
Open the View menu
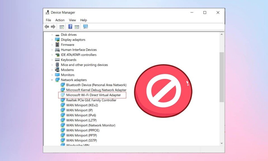pyautogui.click(x=72, y=20)
